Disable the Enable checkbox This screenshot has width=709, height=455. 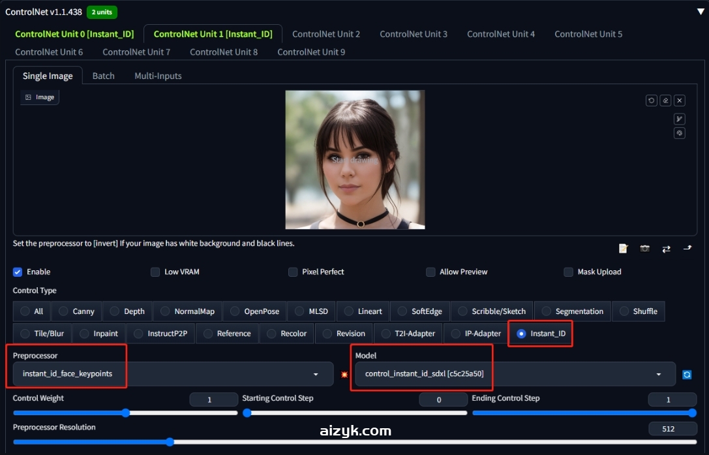[x=18, y=272]
